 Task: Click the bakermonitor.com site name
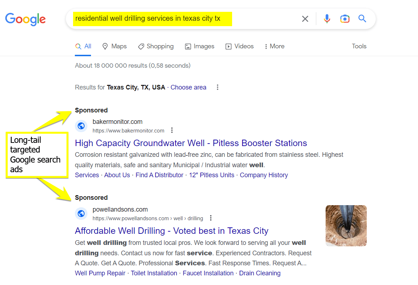pos(117,122)
